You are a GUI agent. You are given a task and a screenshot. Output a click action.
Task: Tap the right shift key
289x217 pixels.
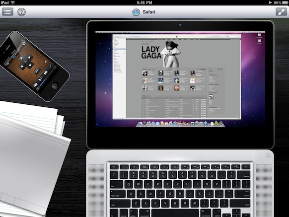click(240, 204)
